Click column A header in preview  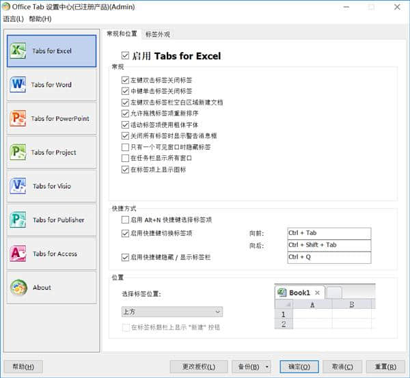click(x=312, y=304)
